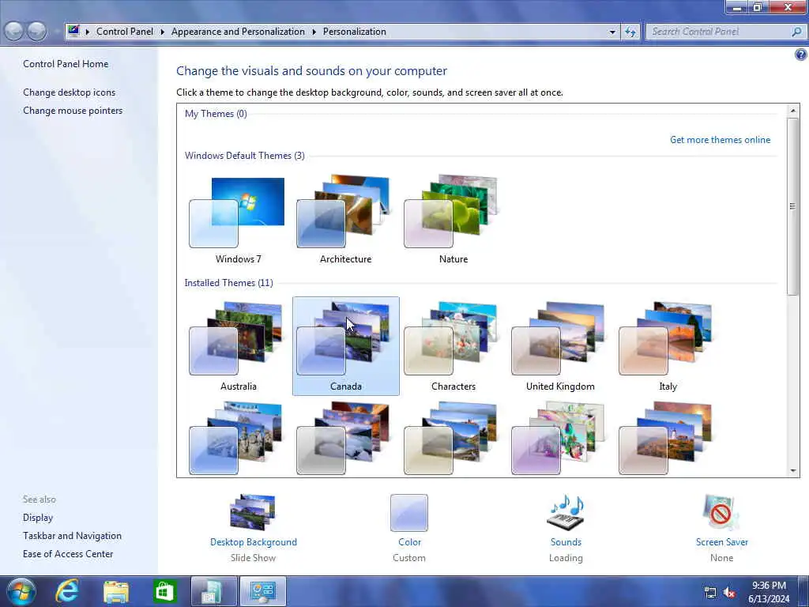Viewport: 809px width, 607px height.
Task: Click the Help question mark icon
Action: point(801,55)
